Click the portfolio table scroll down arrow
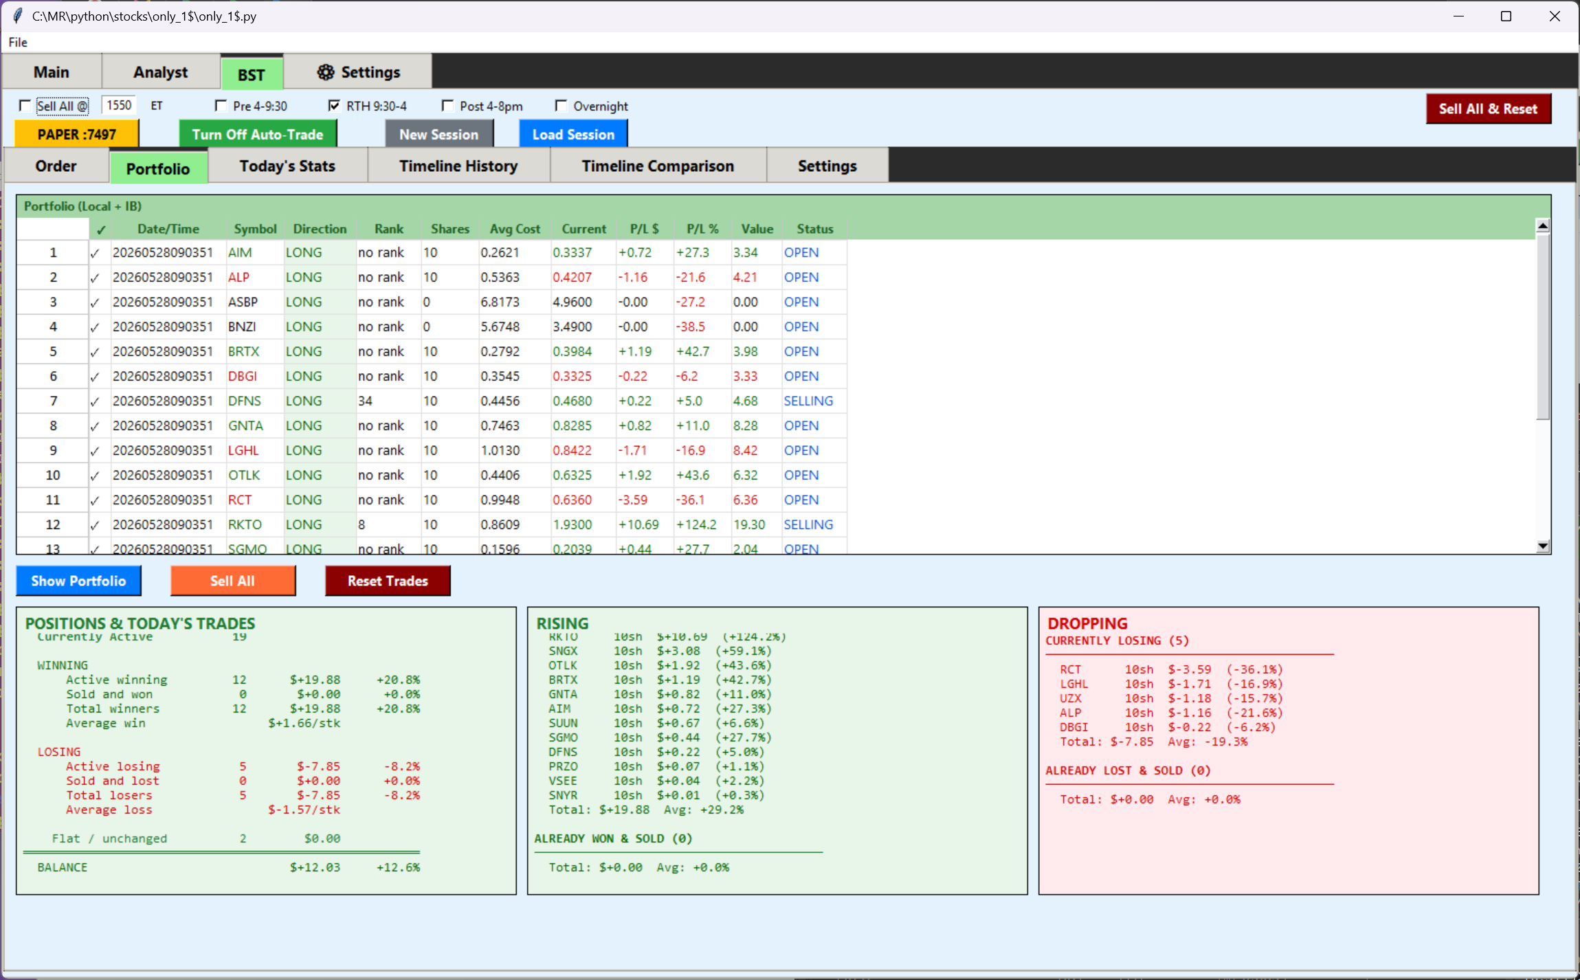The width and height of the screenshot is (1580, 980). [1542, 546]
